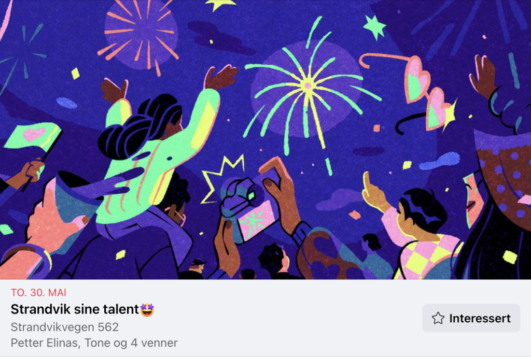Image resolution: width=531 pixels, height=357 pixels.
Task: View Petter Elinas, Tone og 4 venner
Action: (94, 343)
